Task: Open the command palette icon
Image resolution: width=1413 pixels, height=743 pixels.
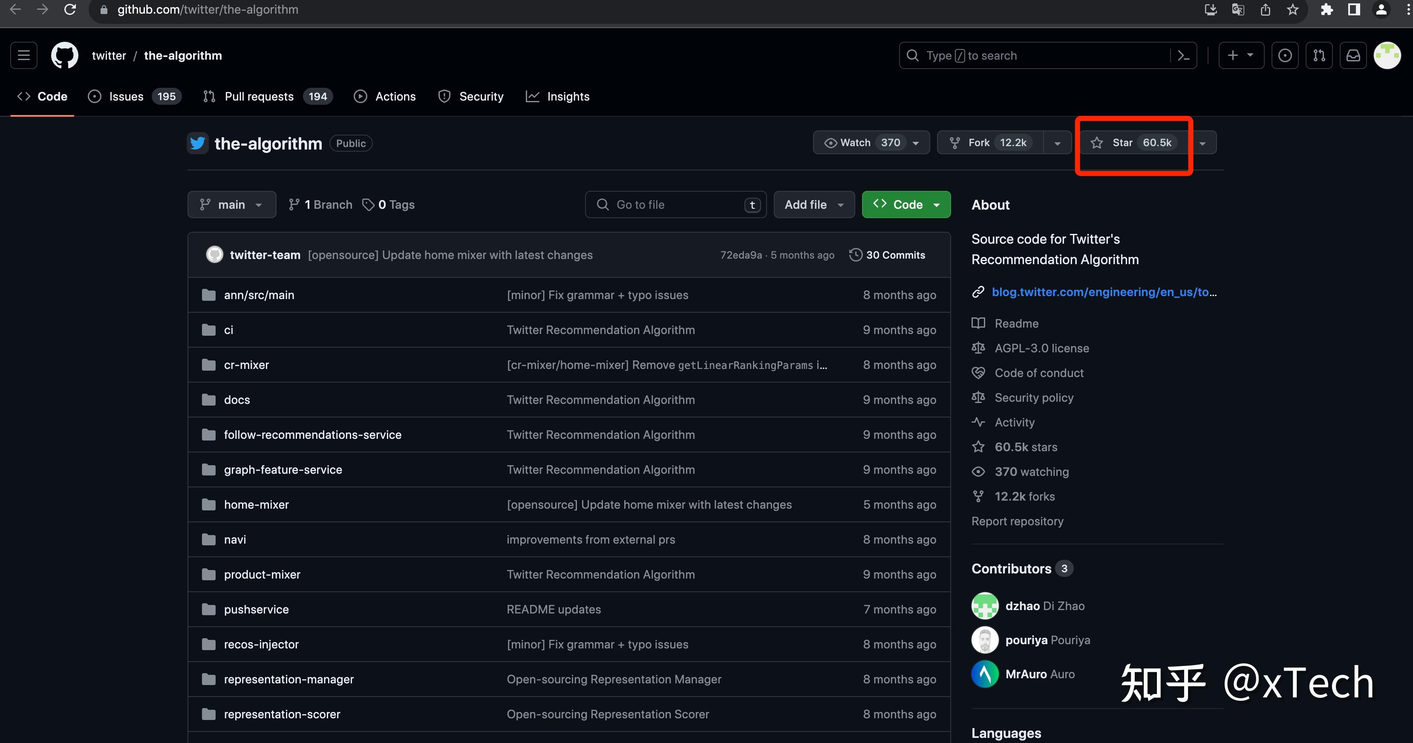Action: click(x=1184, y=55)
